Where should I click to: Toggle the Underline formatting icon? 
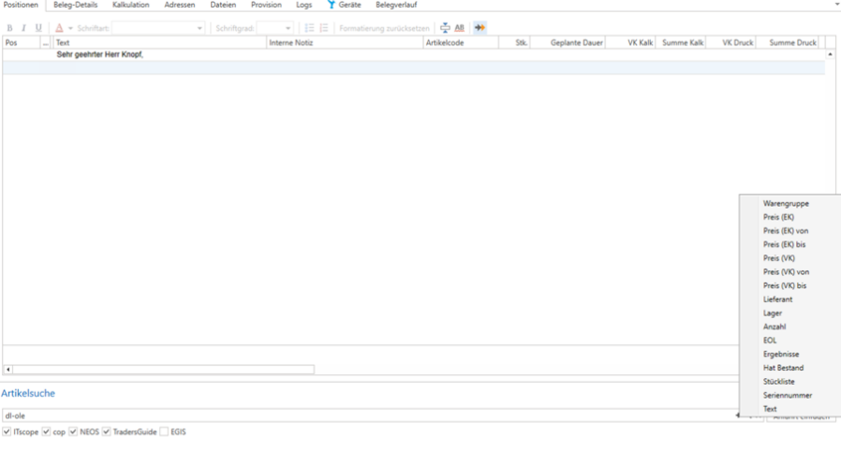pyautogui.click(x=38, y=28)
